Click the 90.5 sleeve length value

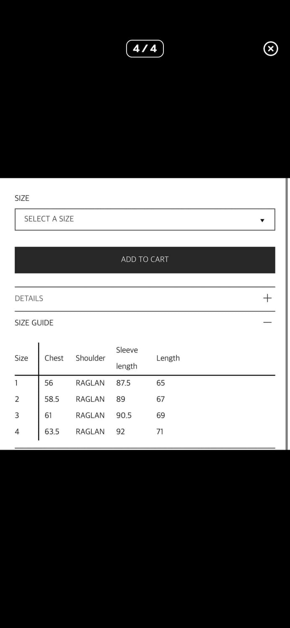124,415
